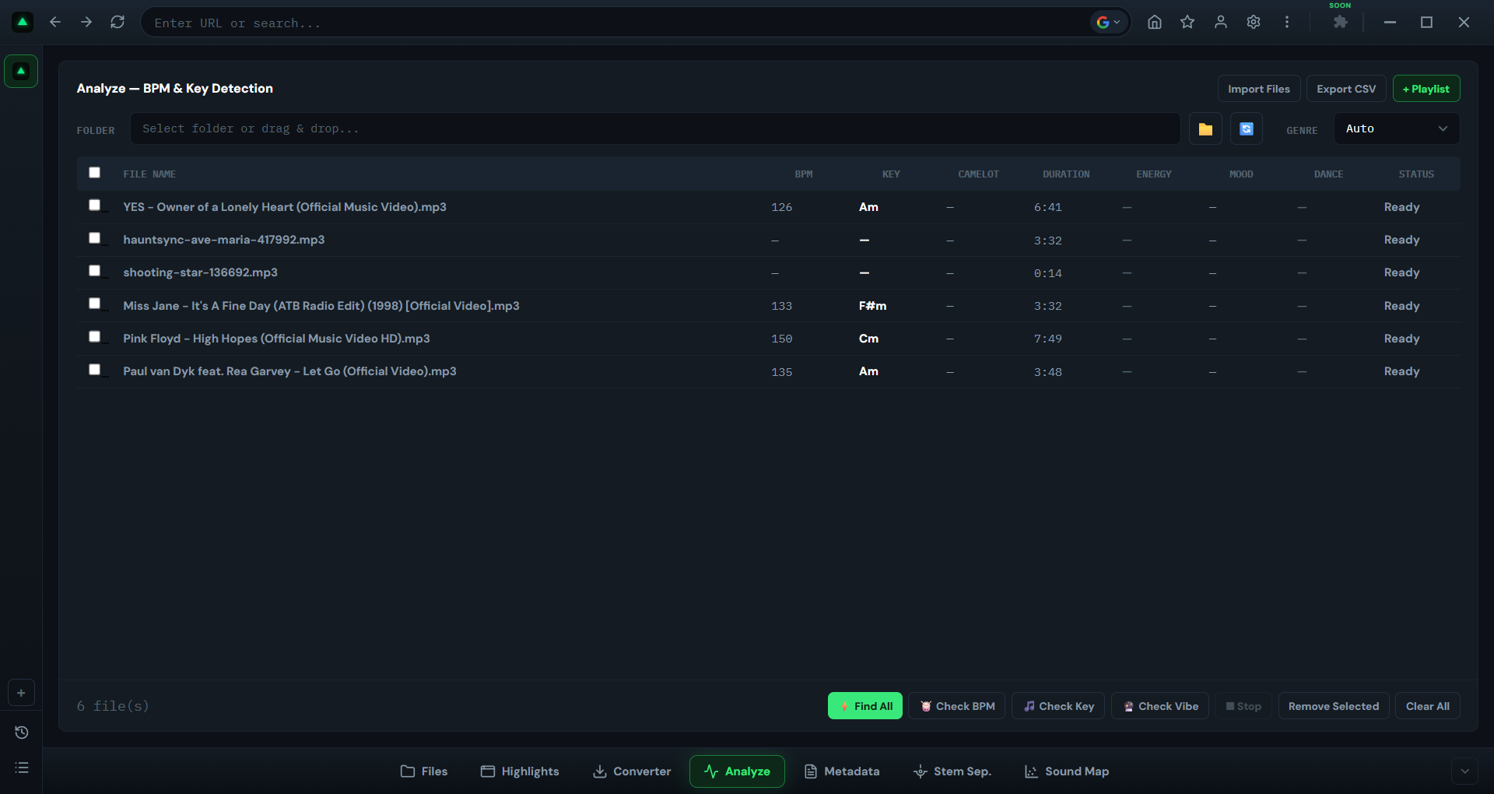This screenshot has height=794, width=1494.
Task: Check the YES - Owner of a Lonely Heart row
Action: pos(94,206)
